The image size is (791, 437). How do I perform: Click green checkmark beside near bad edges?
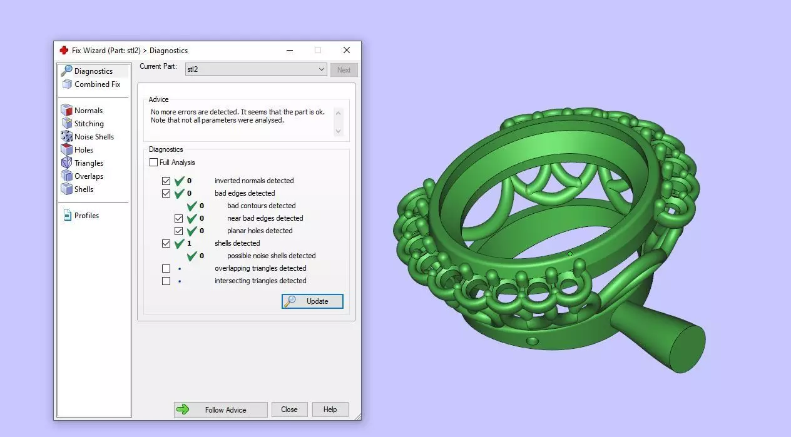tap(192, 218)
